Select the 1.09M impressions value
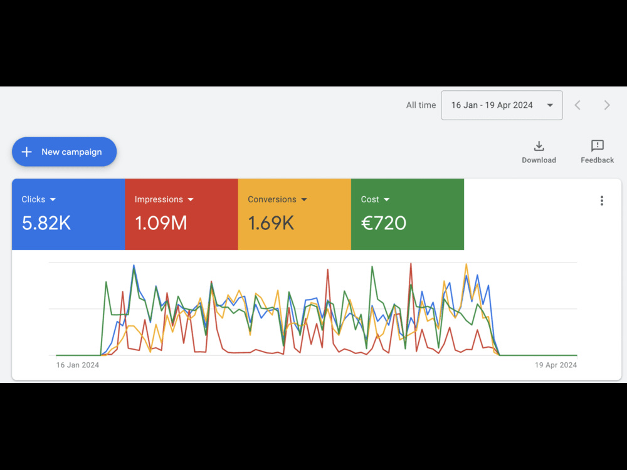 point(161,223)
